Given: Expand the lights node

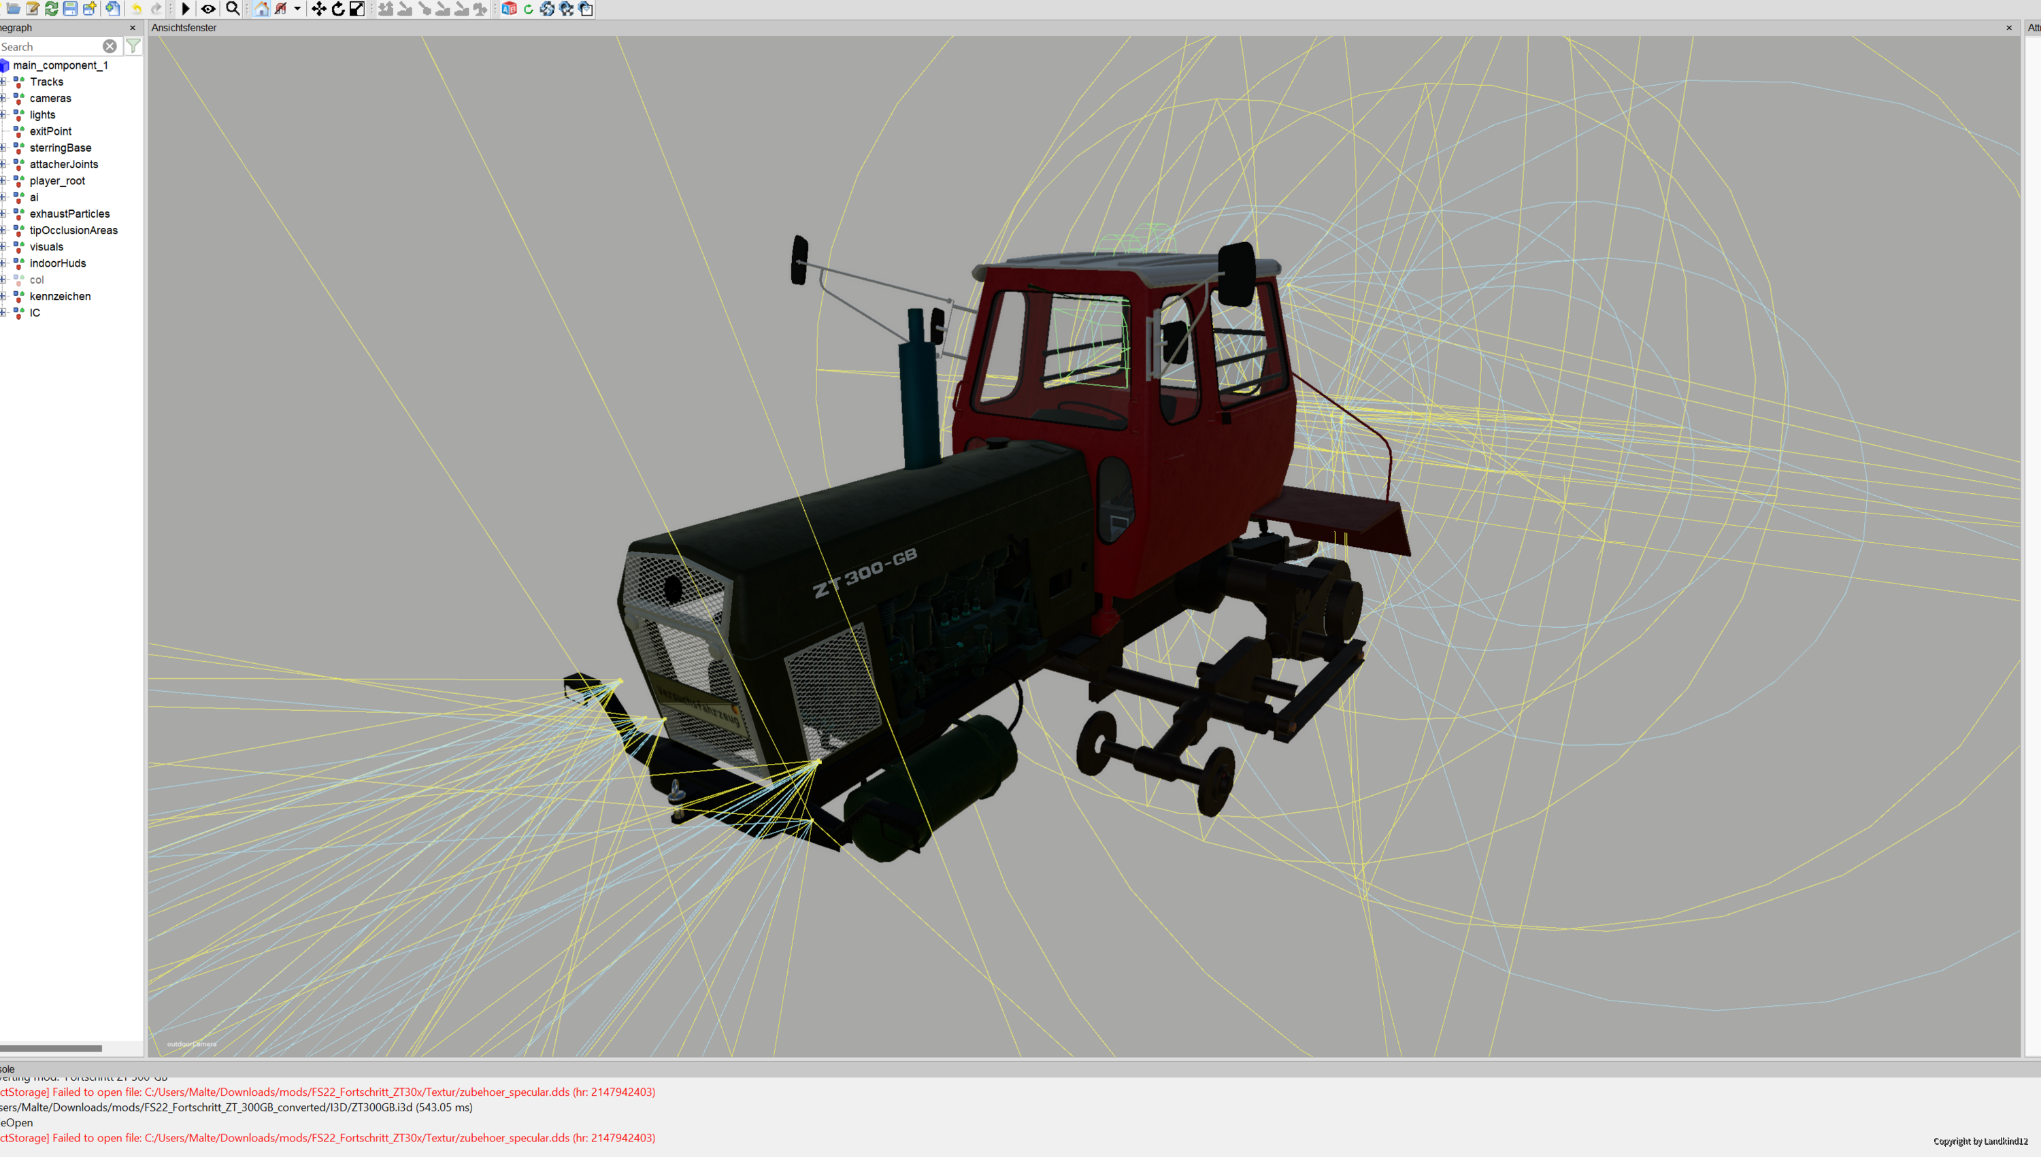Looking at the screenshot, I should tap(3, 114).
